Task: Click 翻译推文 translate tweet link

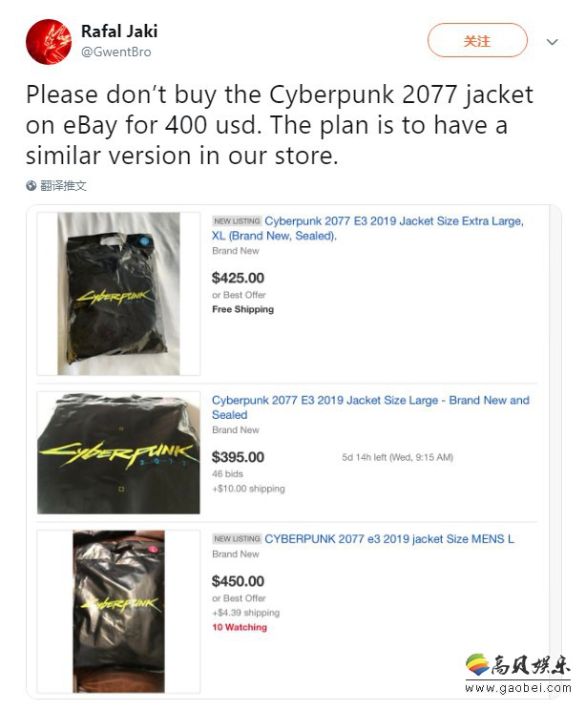Action: click(x=63, y=186)
